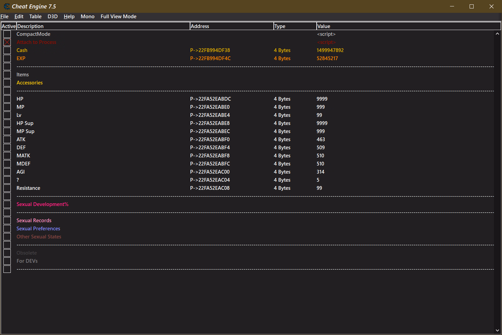This screenshot has width=502, height=335.
Task: Freeze the HP entry checkbox
Action: coord(7,99)
